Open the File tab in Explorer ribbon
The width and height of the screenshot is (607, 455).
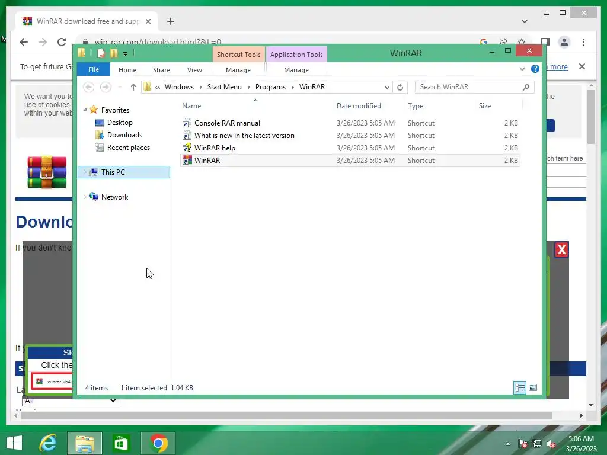click(x=94, y=70)
